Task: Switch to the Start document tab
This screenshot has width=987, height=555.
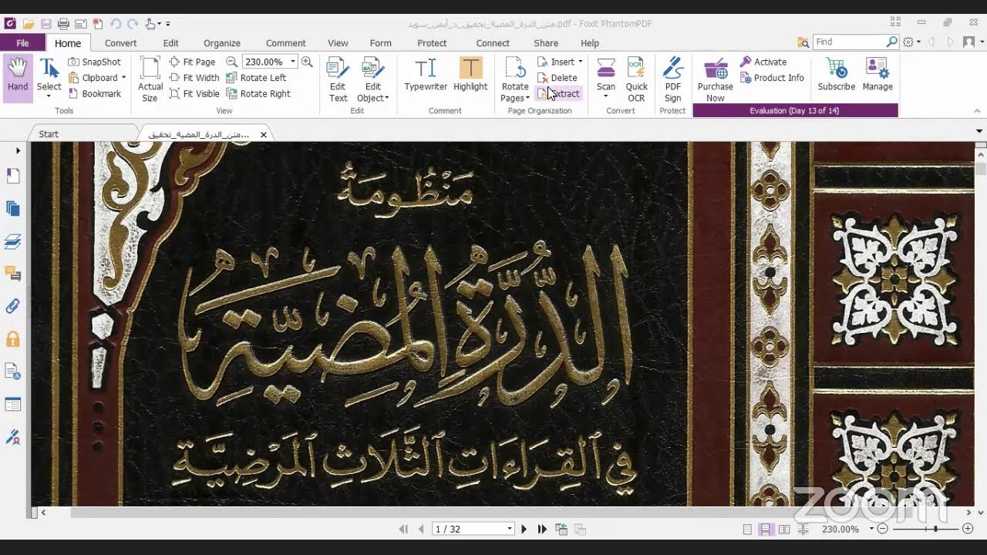Action: click(x=49, y=134)
